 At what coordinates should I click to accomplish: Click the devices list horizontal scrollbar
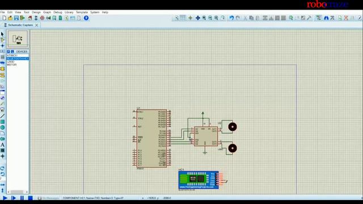pyautogui.click(x=18, y=192)
